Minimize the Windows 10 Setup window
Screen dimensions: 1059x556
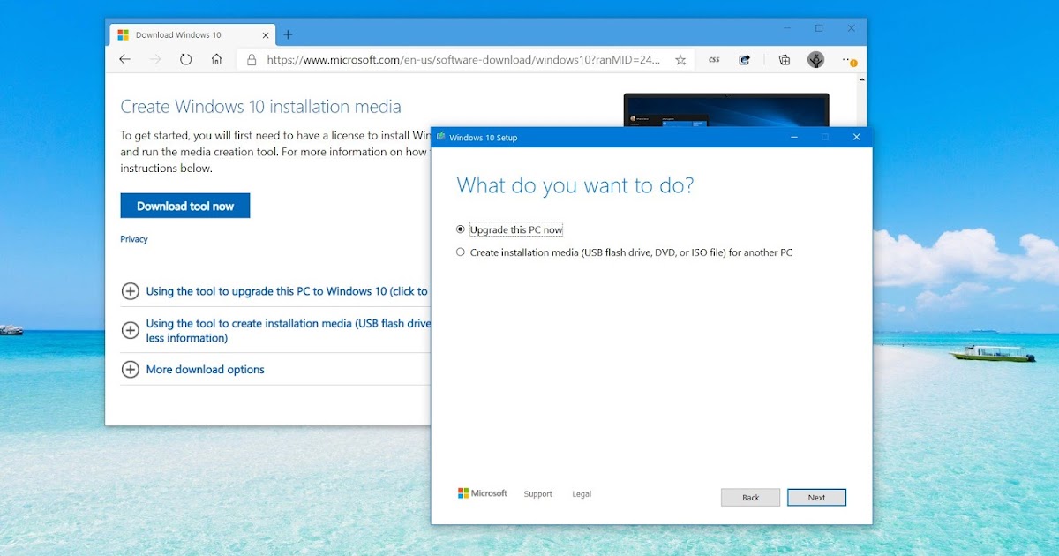(x=794, y=137)
